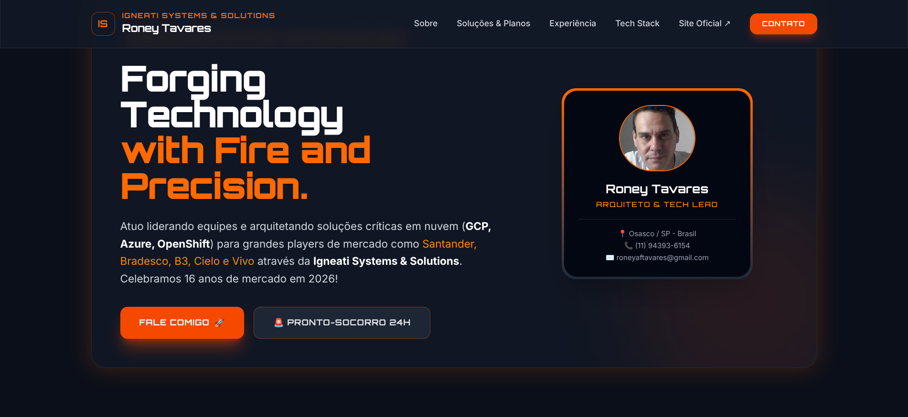The width and height of the screenshot is (908, 417).
Task: Click PRONTO-SOCORRO 24H button
Action: tap(342, 323)
